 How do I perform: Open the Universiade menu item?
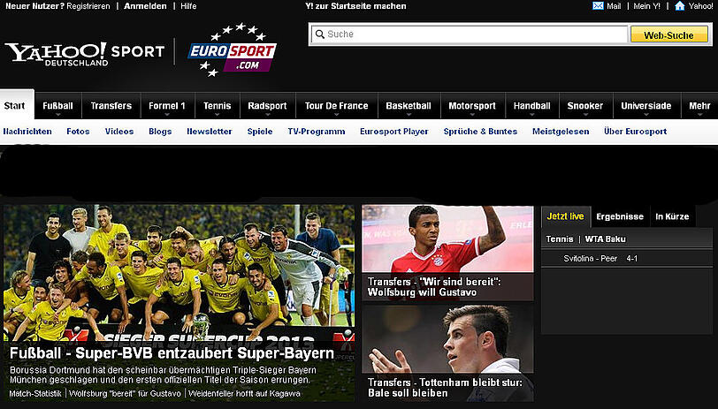click(646, 106)
